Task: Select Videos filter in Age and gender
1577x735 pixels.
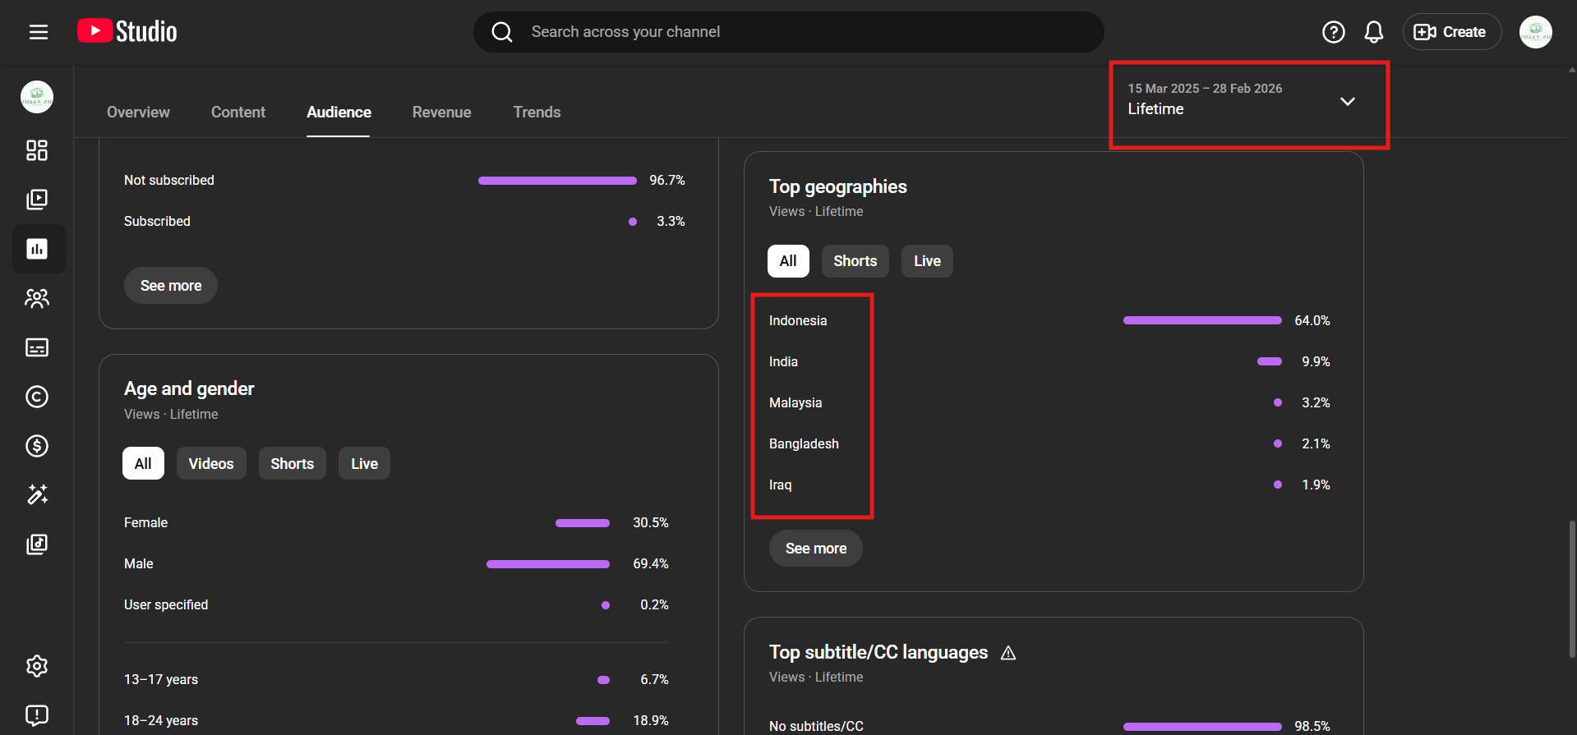Action: [211, 464]
